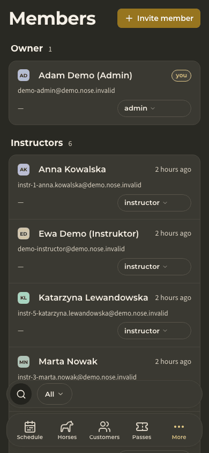Click the AK avatar for Anna Kowalska

coord(24,170)
